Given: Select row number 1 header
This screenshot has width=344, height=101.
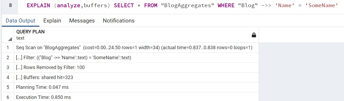Looking at the screenshot, I should (8, 48).
